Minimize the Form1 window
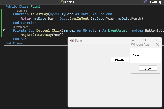Image resolution: width=164 pixels, height=109 pixels. [133, 40]
